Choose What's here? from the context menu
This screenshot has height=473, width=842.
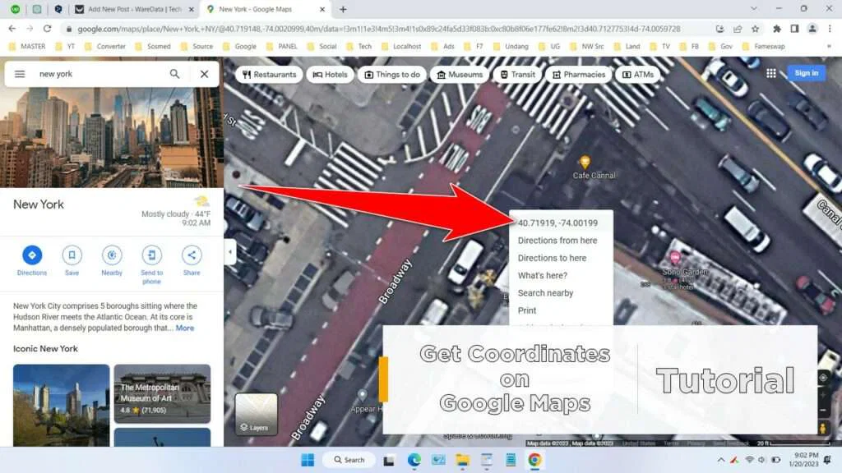[542, 275]
